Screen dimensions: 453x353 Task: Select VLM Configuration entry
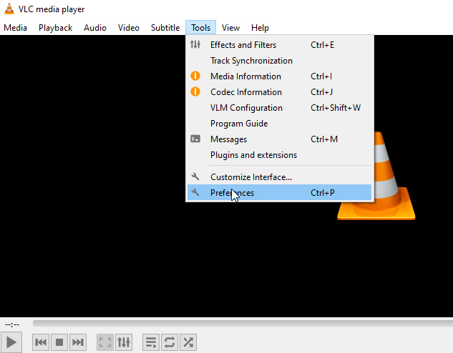tap(279, 108)
